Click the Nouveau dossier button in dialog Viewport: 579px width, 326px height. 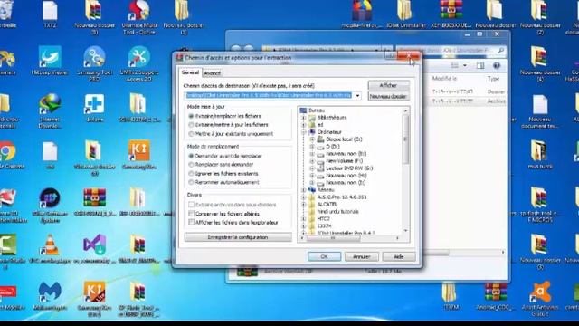click(388, 97)
